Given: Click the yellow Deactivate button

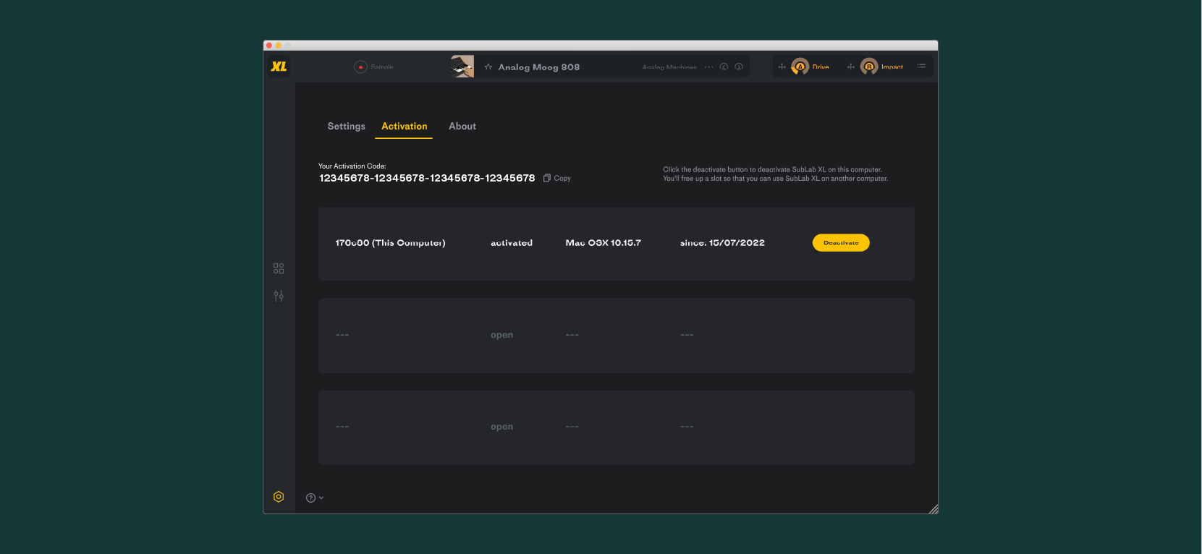Looking at the screenshot, I should pos(841,243).
